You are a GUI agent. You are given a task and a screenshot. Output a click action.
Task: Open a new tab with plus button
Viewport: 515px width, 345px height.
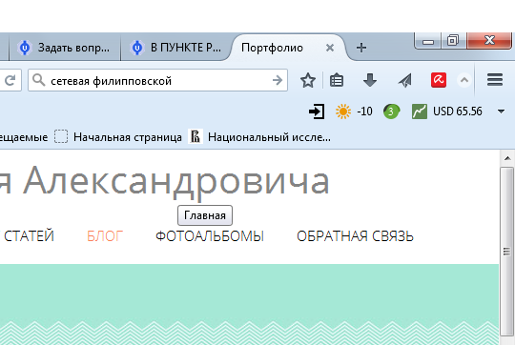361,48
